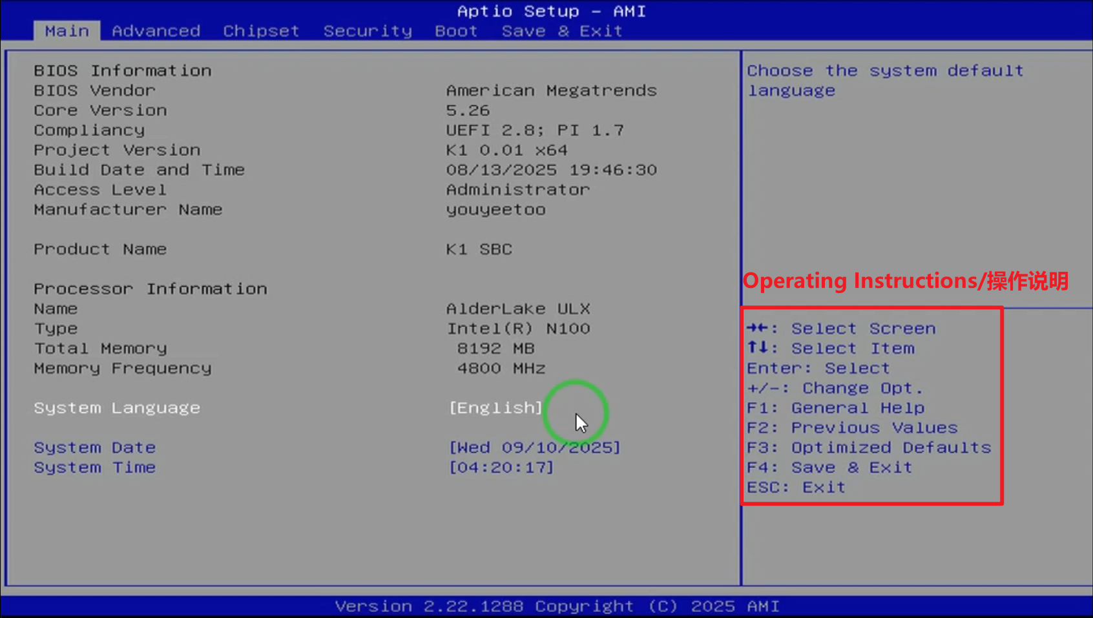
Task: Open the System Language dropdown showing English
Action: 495,407
